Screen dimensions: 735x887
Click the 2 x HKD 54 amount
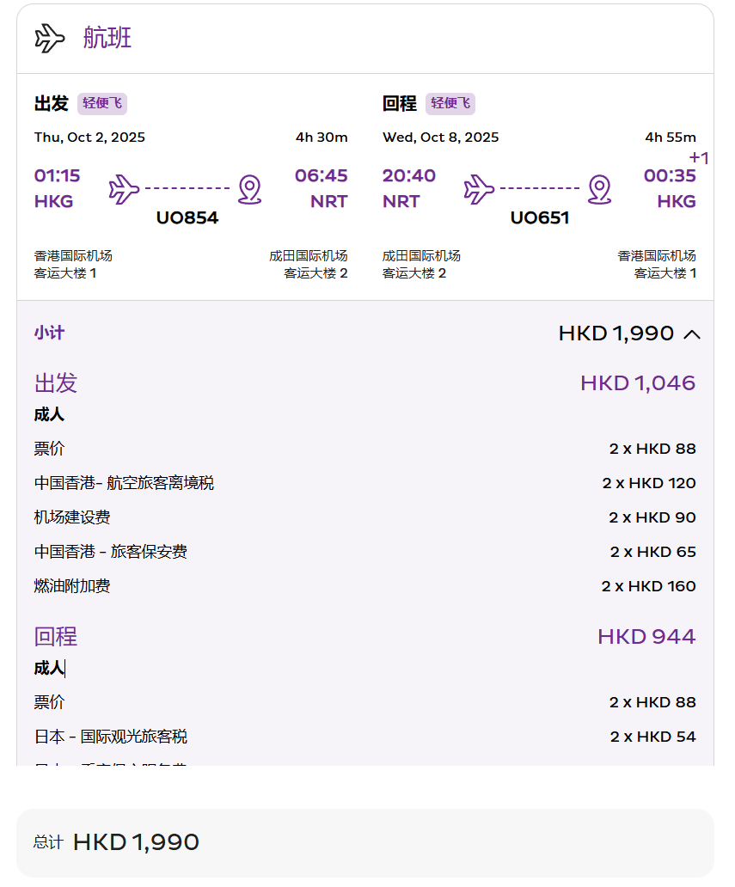[653, 737]
